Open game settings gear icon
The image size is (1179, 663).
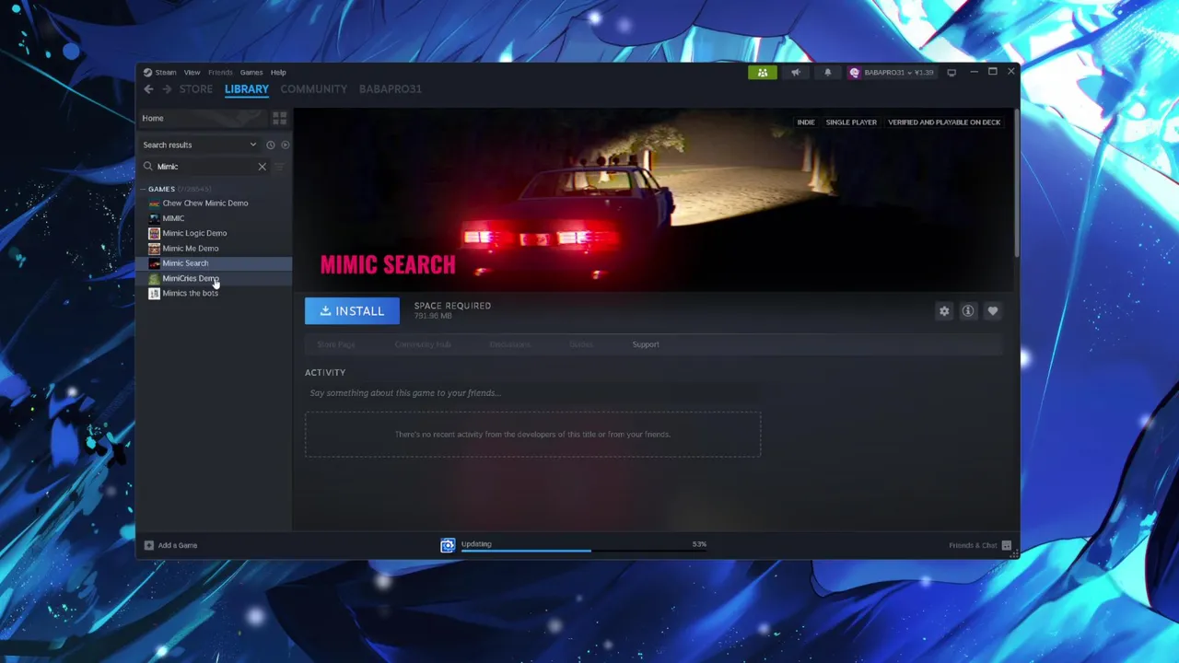(944, 311)
